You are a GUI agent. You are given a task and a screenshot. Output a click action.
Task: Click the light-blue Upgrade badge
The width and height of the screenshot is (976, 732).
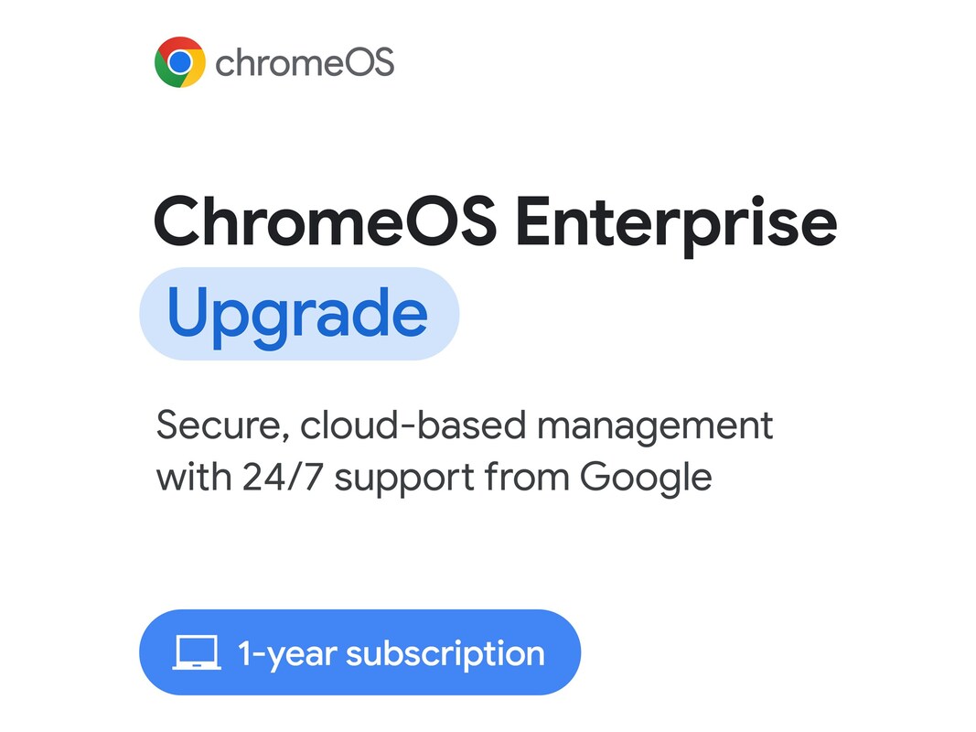pos(298,314)
